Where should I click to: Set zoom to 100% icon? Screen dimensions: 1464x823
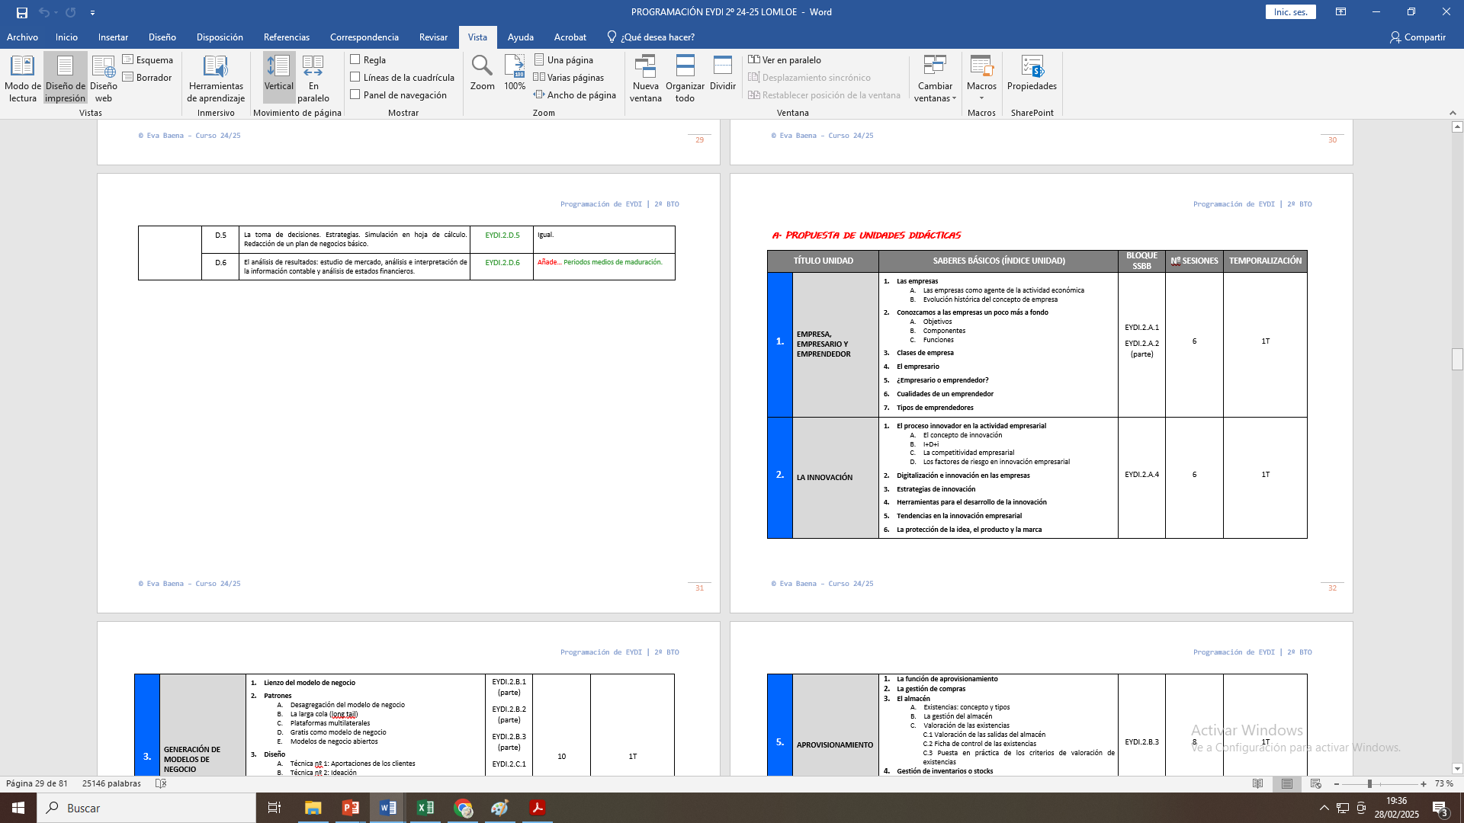515,67
